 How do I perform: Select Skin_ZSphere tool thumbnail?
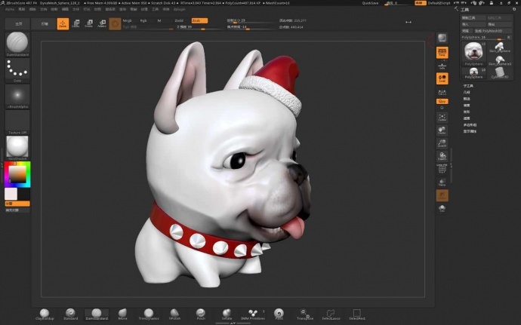tap(499, 48)
